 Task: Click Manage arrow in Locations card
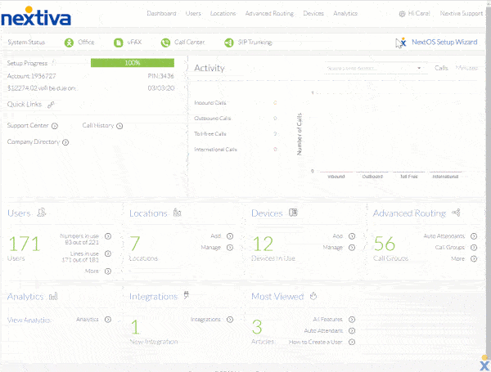(230, 248)
